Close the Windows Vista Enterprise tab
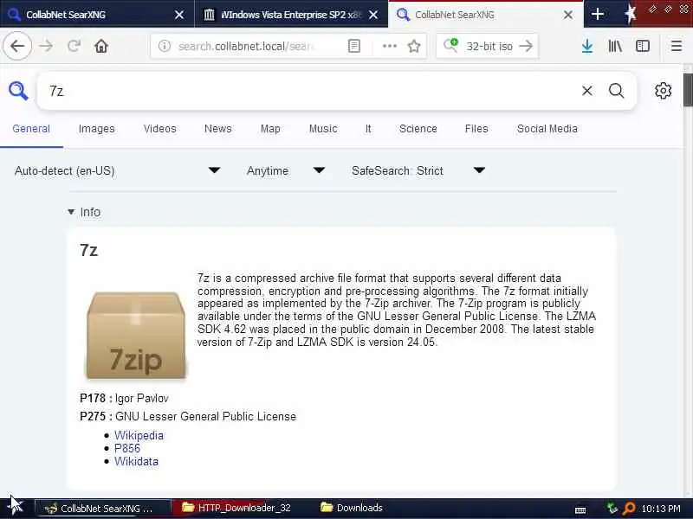 pos(373,15)
